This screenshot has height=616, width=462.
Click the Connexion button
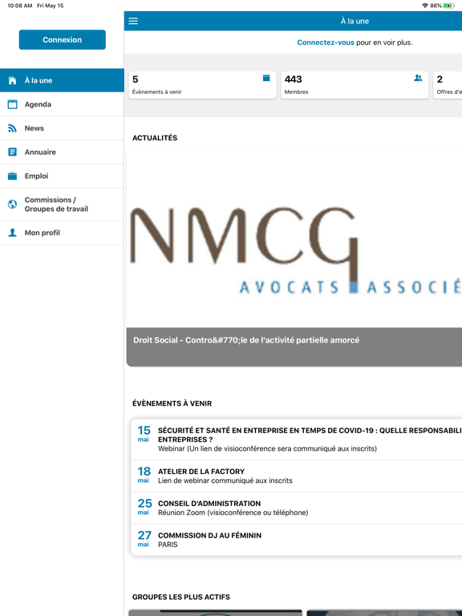click(62, 39)
